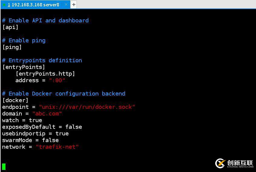Close the 192.168.3.168 server8 tab
The image size is (256, 172).
[66, 5]
